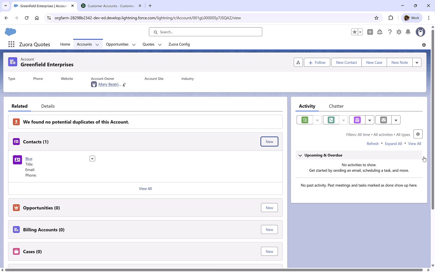435x272 pixels.
Task: Open activity timeline settings gear
Action: pyautogui.click(x=418, y=134)
